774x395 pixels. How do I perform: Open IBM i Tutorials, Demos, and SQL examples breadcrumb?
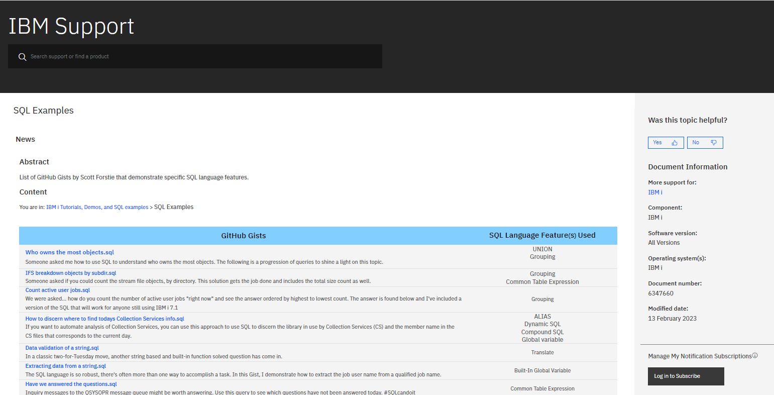pos(97,207)
